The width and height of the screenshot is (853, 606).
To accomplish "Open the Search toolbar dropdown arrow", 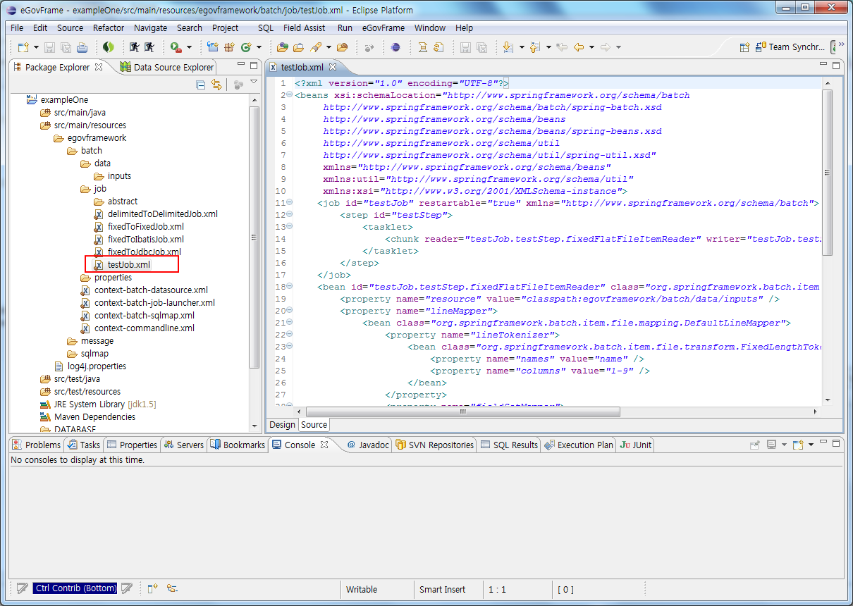I will click(x=329, y=47).
